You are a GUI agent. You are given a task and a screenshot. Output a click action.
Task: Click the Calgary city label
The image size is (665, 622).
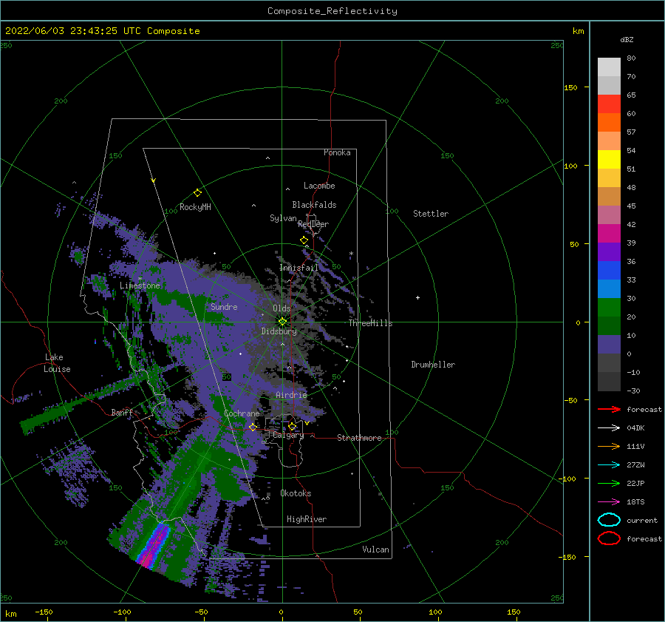coord(288,435)
